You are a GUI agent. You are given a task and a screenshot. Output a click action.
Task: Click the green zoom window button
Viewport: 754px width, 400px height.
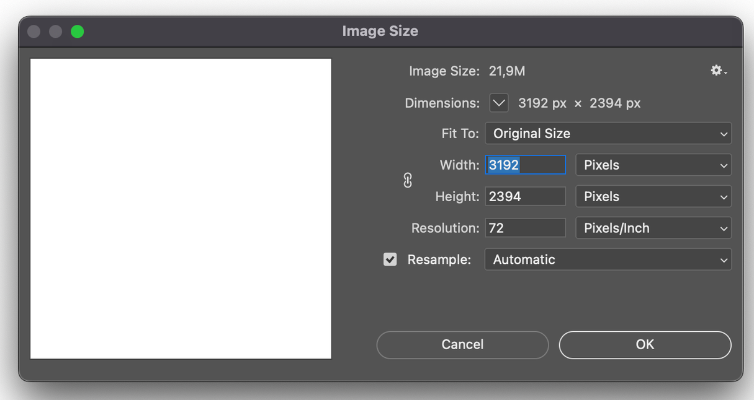[78, 32]
